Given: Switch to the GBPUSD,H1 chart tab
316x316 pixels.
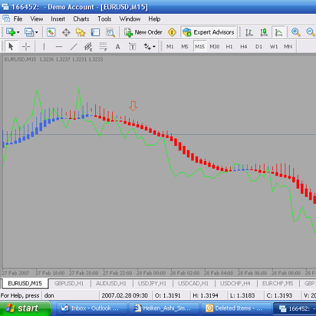Looking at the screenshot, I should pos(69,283).
